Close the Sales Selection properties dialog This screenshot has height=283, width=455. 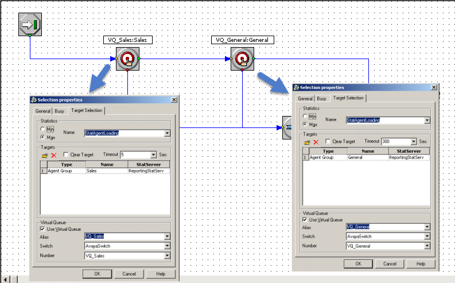pos(174,100)
